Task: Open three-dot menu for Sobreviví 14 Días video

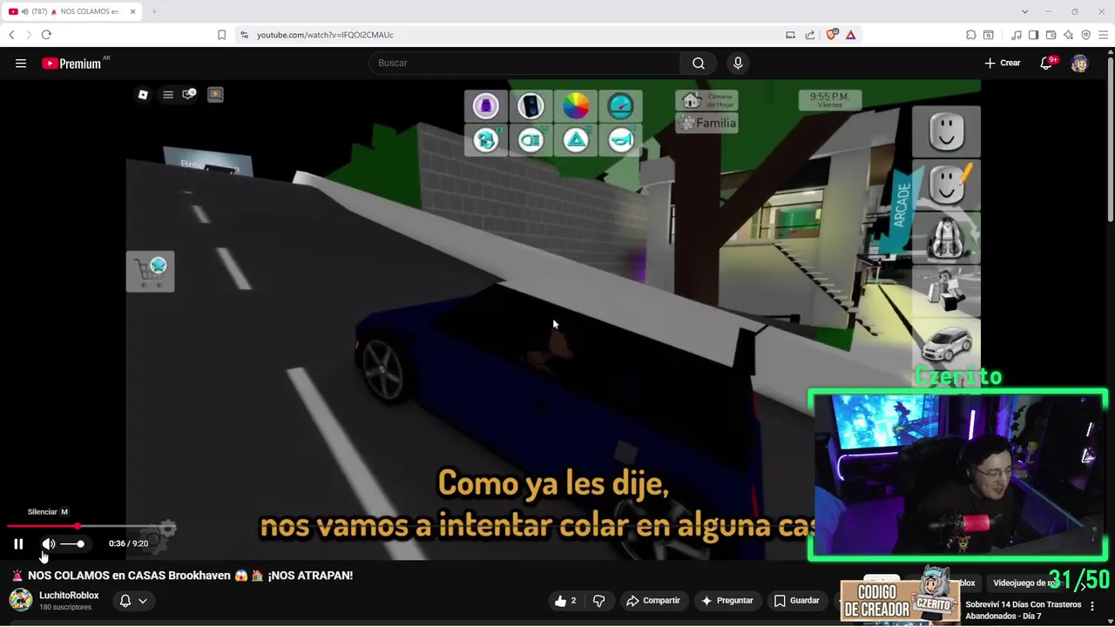Action: pyautogui.click(x=1092, y=605)
